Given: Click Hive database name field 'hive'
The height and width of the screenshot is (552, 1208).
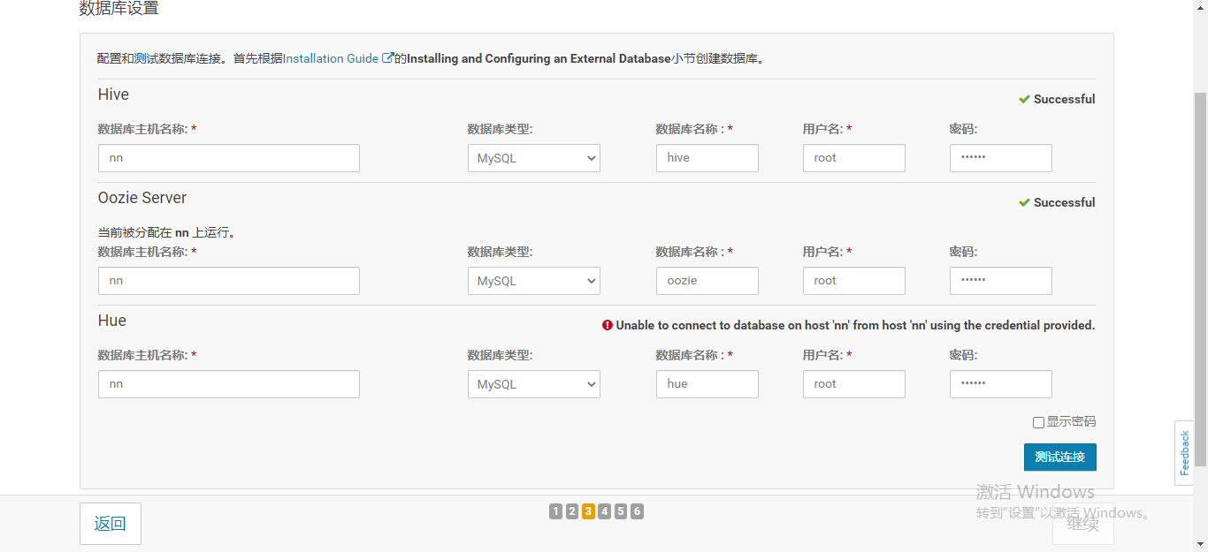Looking at the screenshot, I should click(707, 158).
